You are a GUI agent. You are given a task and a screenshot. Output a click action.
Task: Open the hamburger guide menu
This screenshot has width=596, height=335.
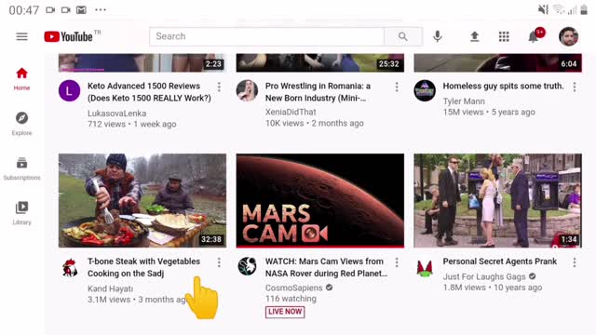(21, 36)
